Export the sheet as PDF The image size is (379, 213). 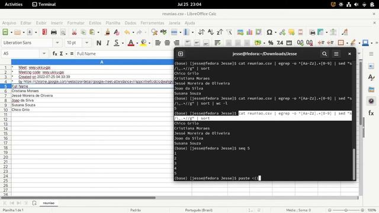click(x=44, y=32)
